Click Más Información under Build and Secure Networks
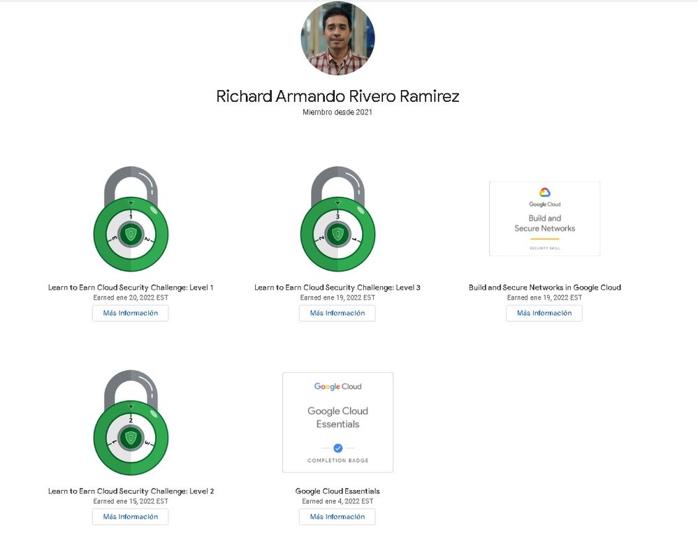This screenshot has width=698, height=548. pos(544,313)
